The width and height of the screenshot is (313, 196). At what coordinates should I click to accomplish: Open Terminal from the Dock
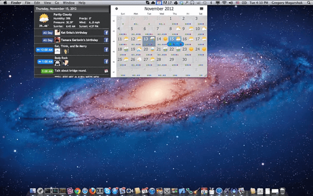pos(47,191)
